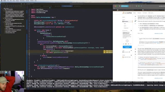This screenshot has width=165, height=92.
Task: Show activity history of accepted answer
Action: click(135, 24)
